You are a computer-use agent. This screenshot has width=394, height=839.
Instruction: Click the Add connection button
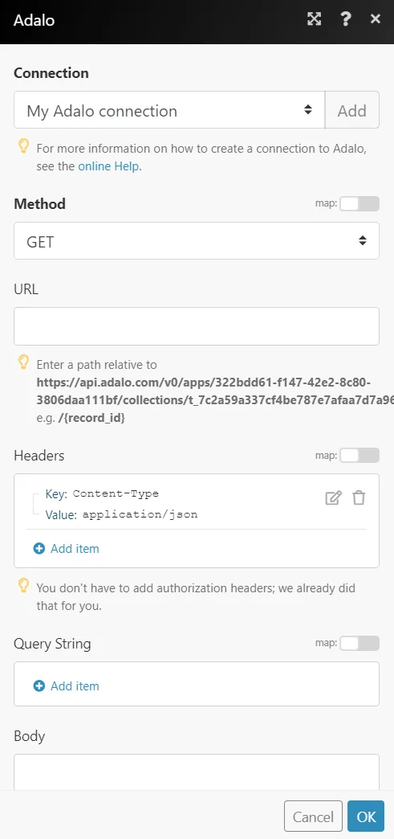click(351, 109)
